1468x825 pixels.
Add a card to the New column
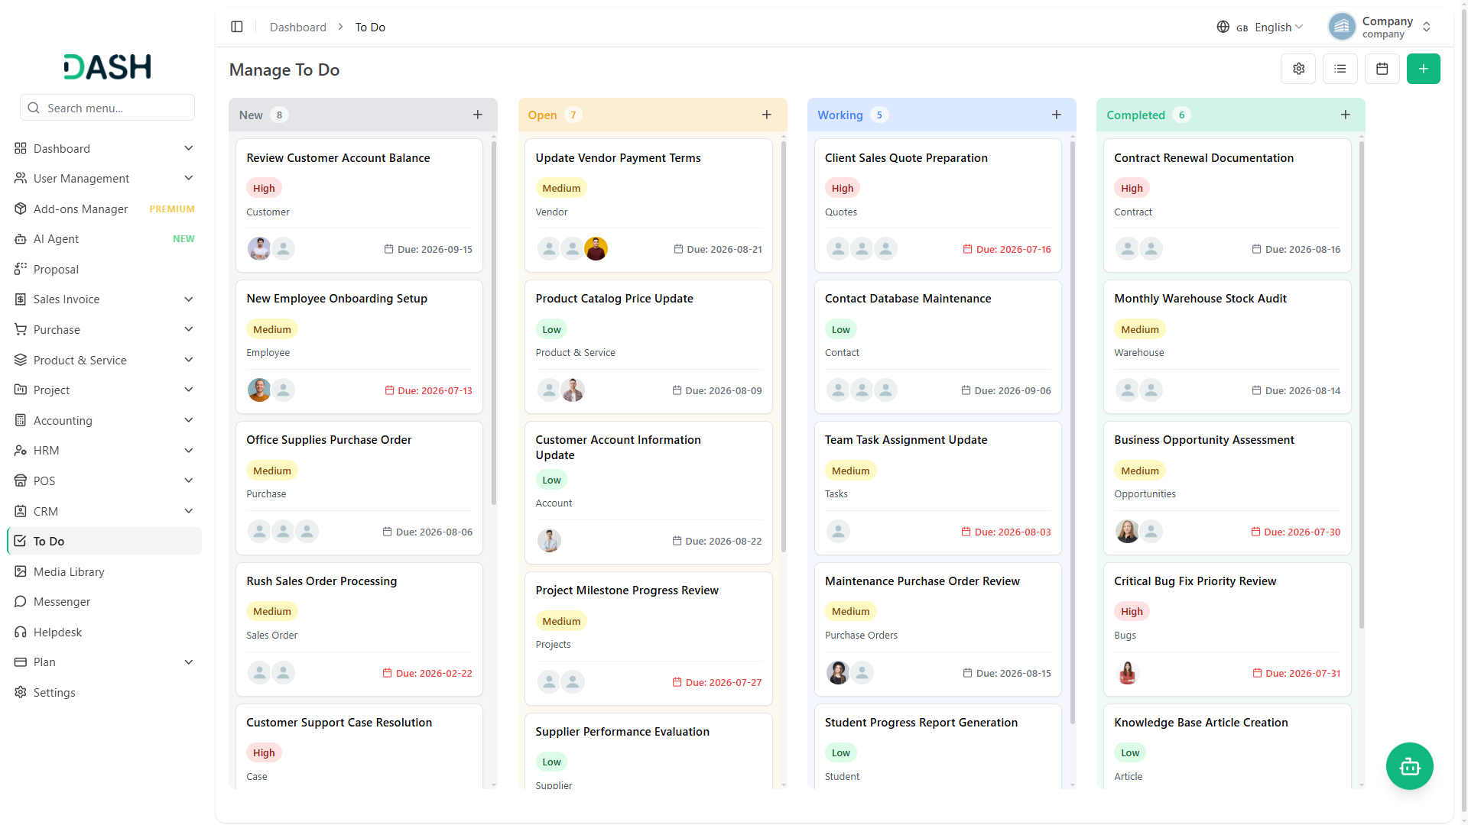pos(478,115)
